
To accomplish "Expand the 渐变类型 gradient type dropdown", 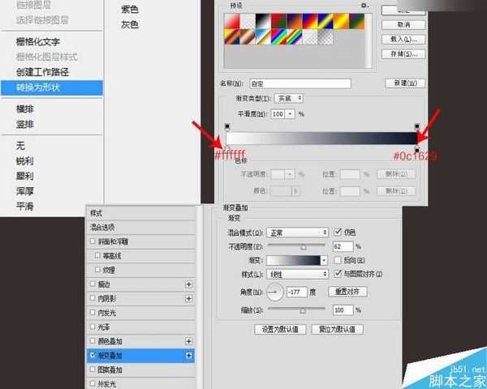I will (x=288, y=98).
